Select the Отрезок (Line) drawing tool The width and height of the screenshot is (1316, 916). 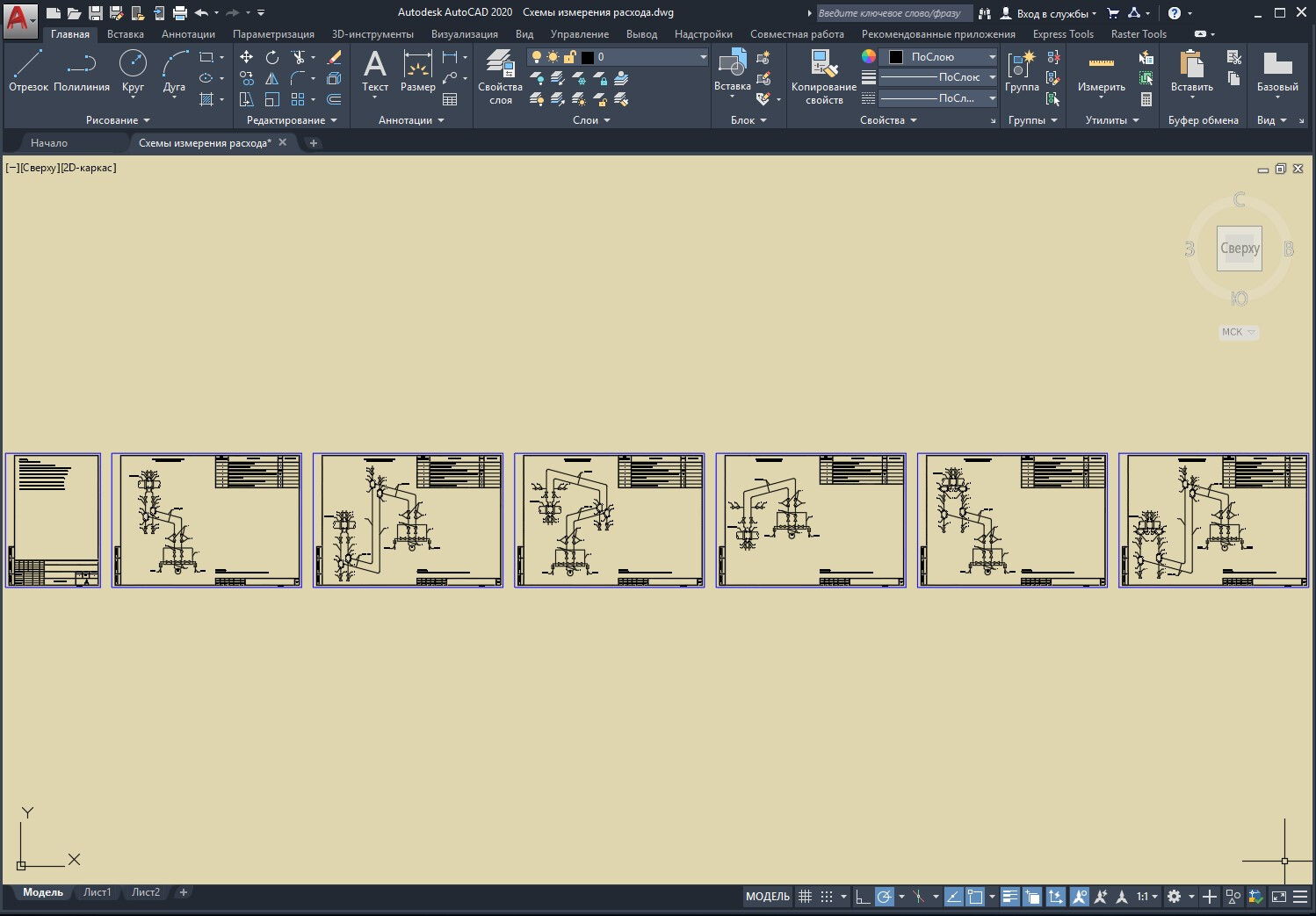28,70
